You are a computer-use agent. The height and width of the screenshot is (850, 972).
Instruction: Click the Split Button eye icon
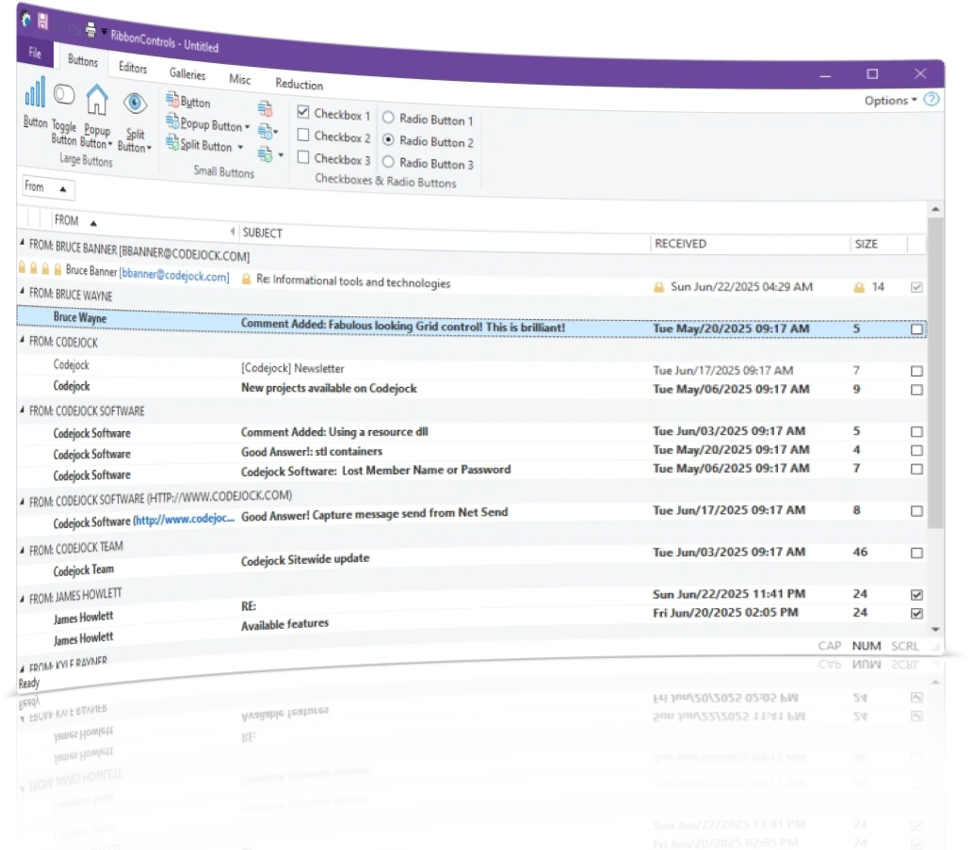point(133,104)
